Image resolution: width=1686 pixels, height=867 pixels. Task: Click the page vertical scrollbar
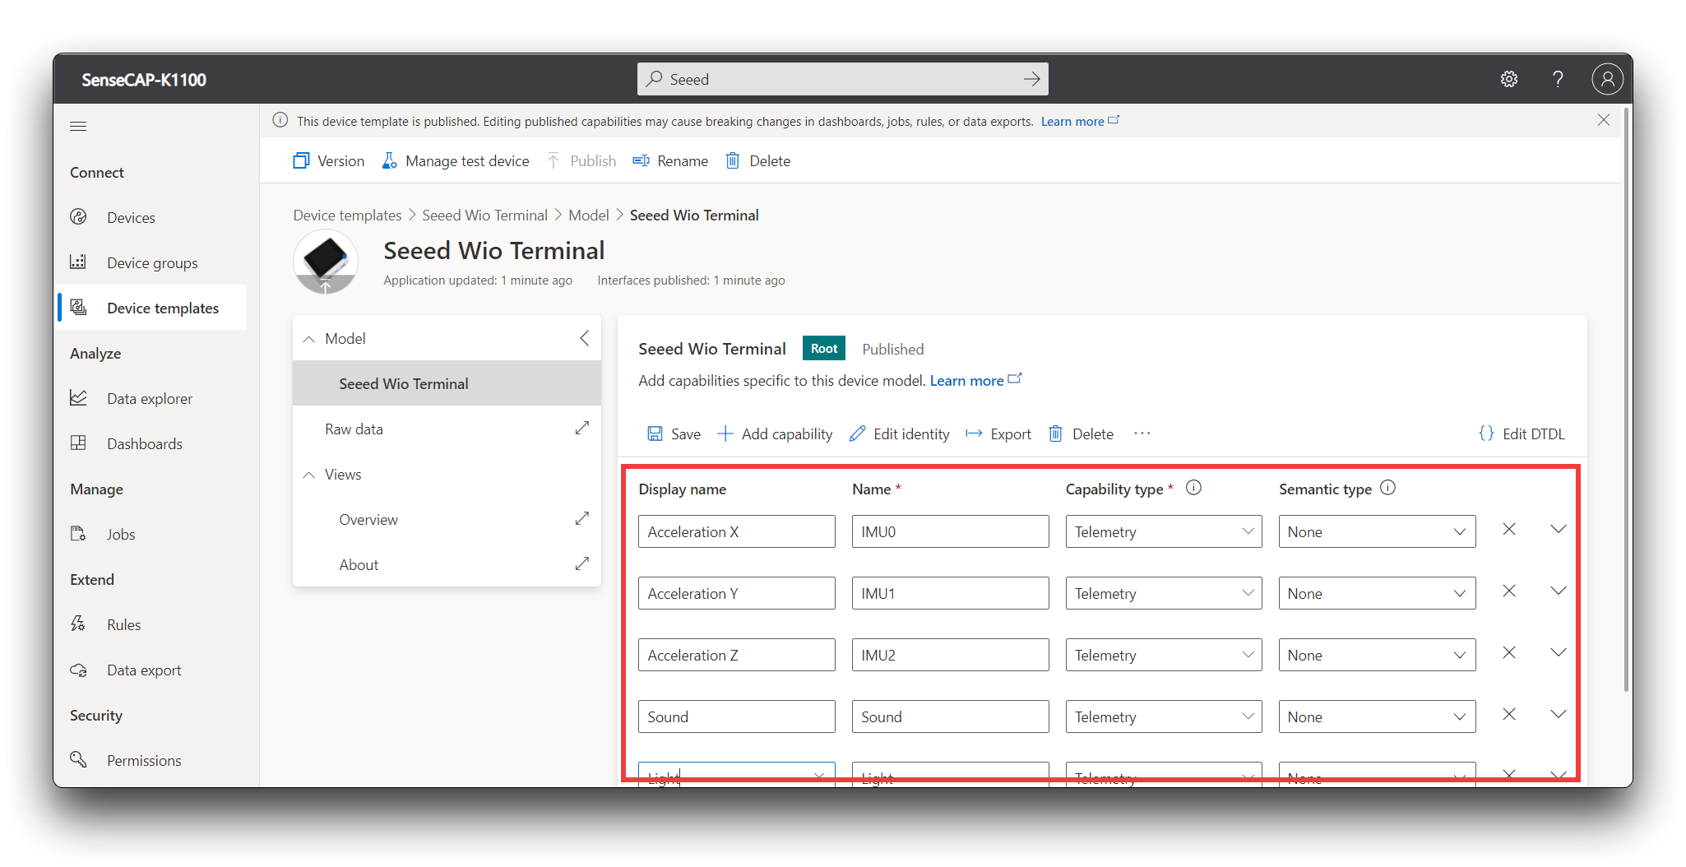pos(1627,398)
